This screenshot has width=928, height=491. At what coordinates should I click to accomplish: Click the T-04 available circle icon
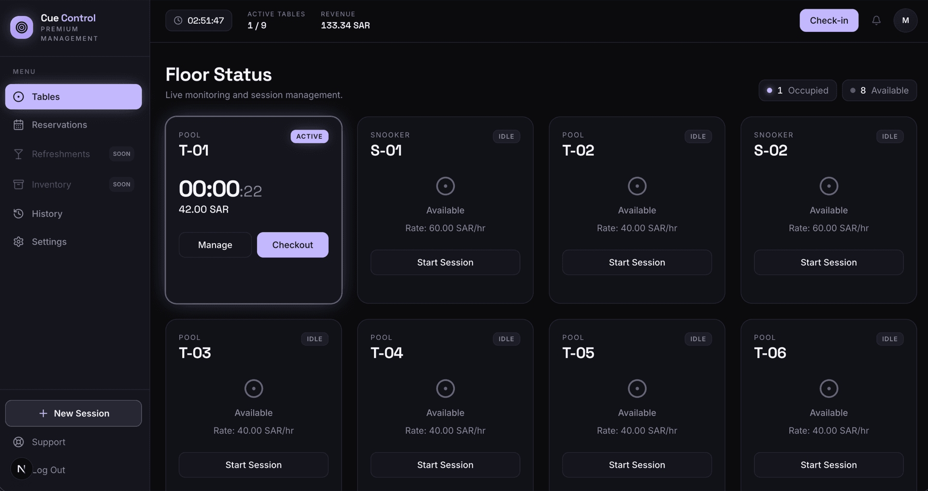click(445, 389)
